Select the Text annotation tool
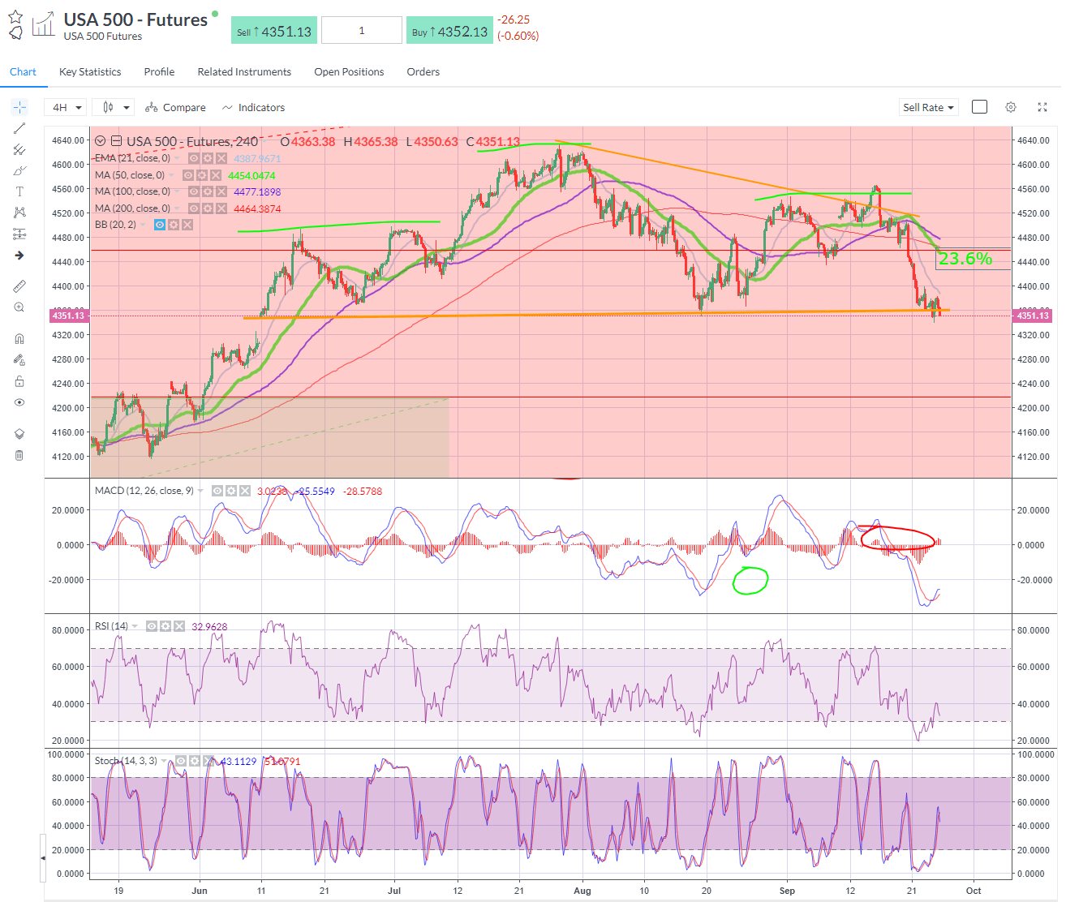This screenshot has height=902, width=1066. click(x=19, y=191)
